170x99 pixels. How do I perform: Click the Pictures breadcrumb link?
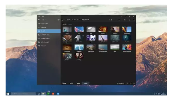tap(76, 20)
